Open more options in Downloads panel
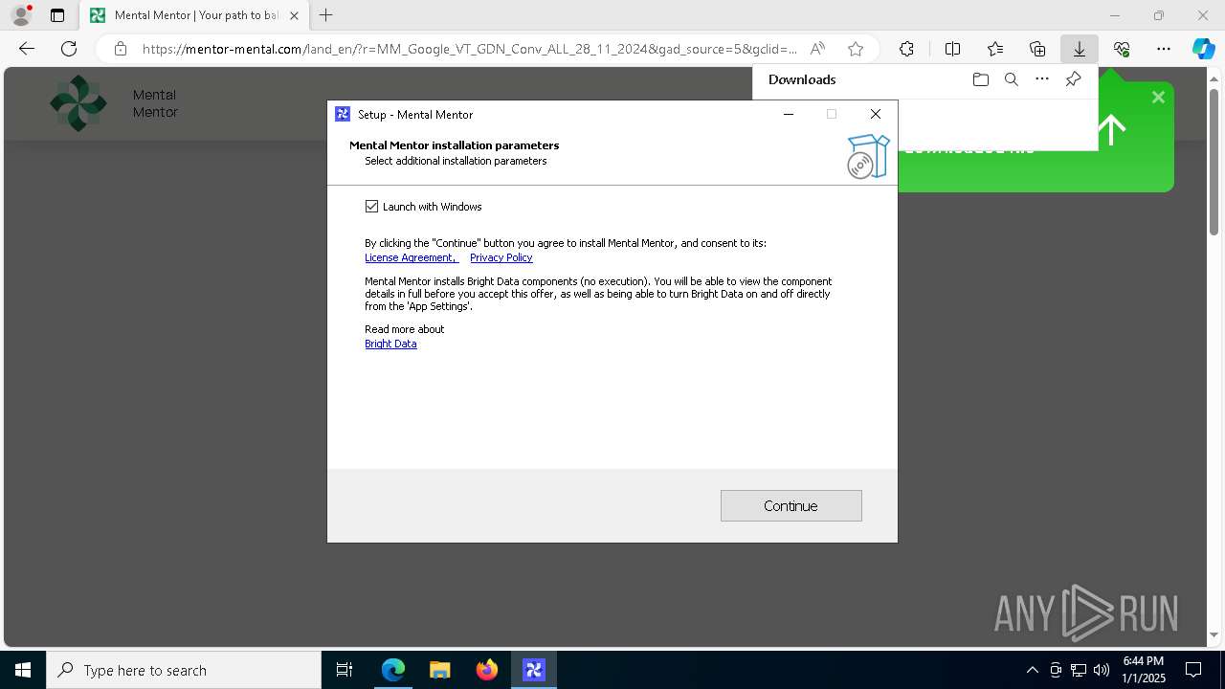 pyautogui.click(x=1042, y=79)
